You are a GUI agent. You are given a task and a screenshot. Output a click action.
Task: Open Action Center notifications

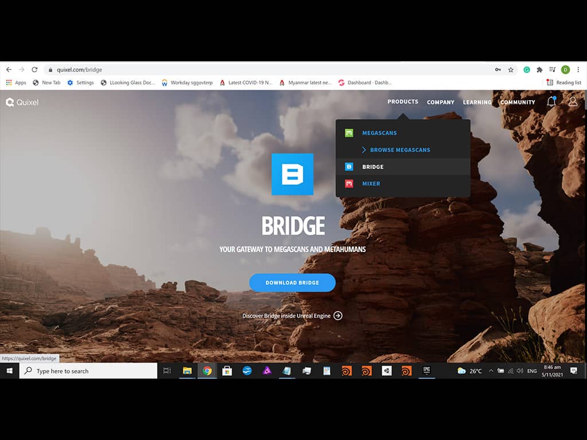click(573, 371)
